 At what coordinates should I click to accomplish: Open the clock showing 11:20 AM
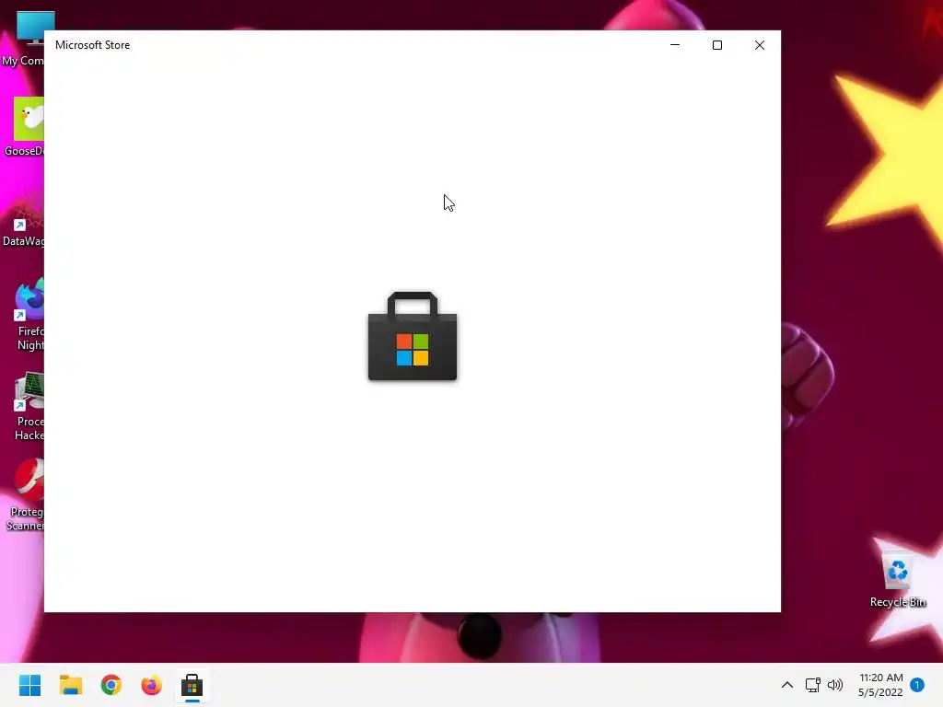[881, 678]
